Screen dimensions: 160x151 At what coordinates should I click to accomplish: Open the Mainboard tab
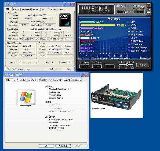tap(26, 9)
